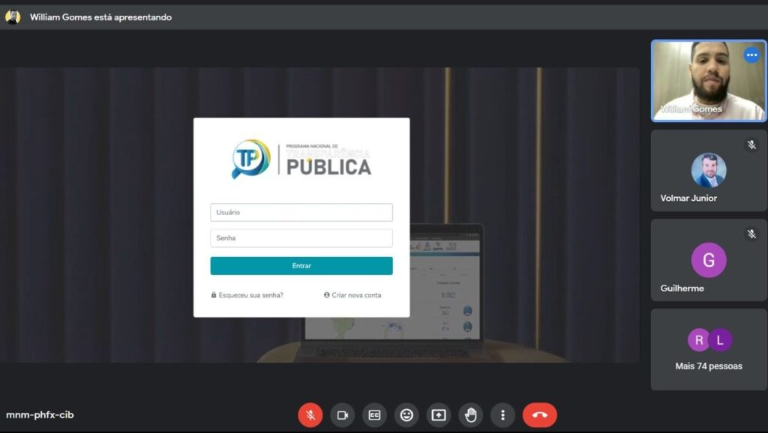Toggle the camera button

pyautogui.click(x=342, y=415)
